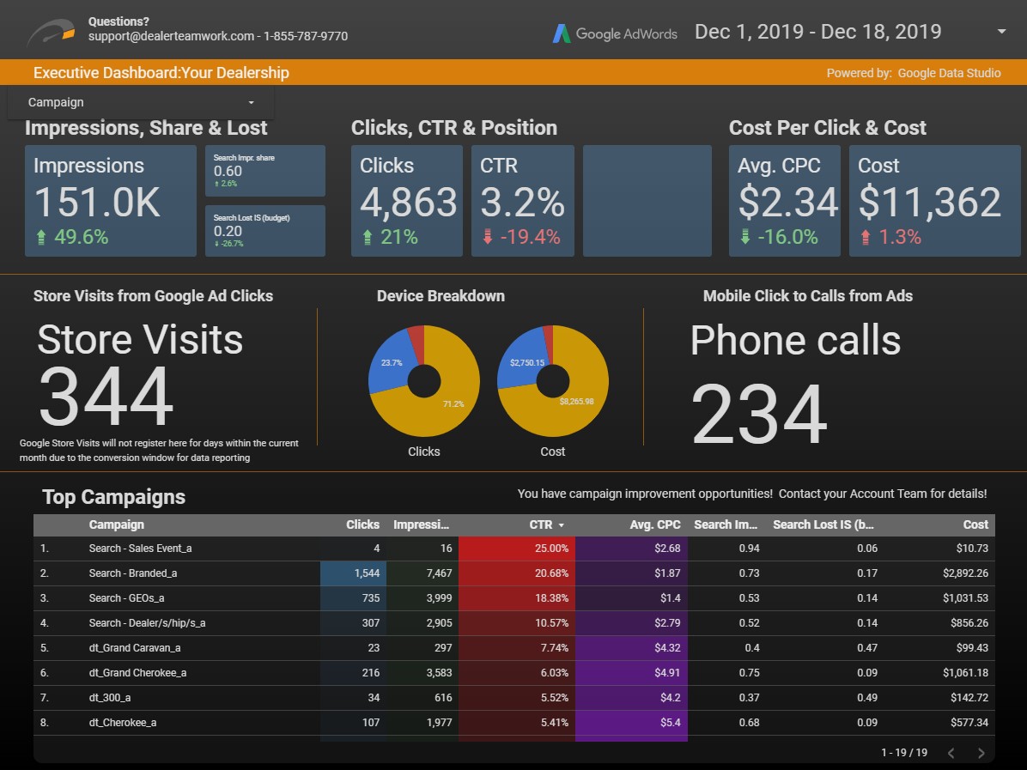Viewport: 1027px width, 770px height.
Task: Open the Campaign filter dropdown
Action: (251, 101)
